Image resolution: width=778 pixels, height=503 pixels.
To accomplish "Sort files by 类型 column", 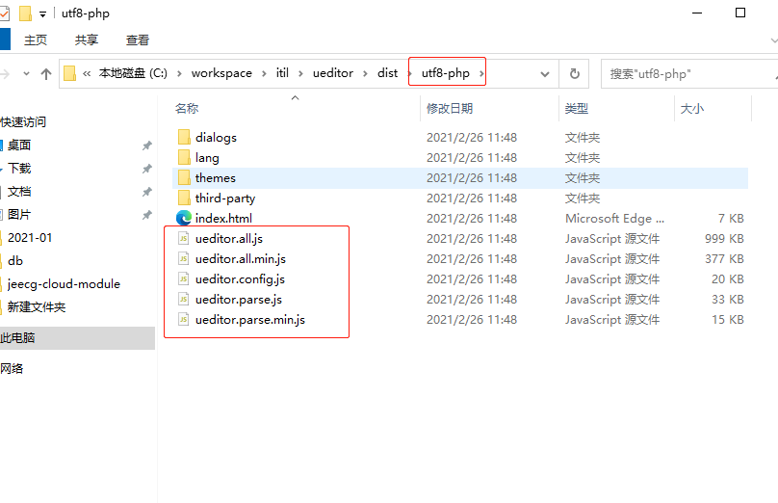I will coord(577,108).
